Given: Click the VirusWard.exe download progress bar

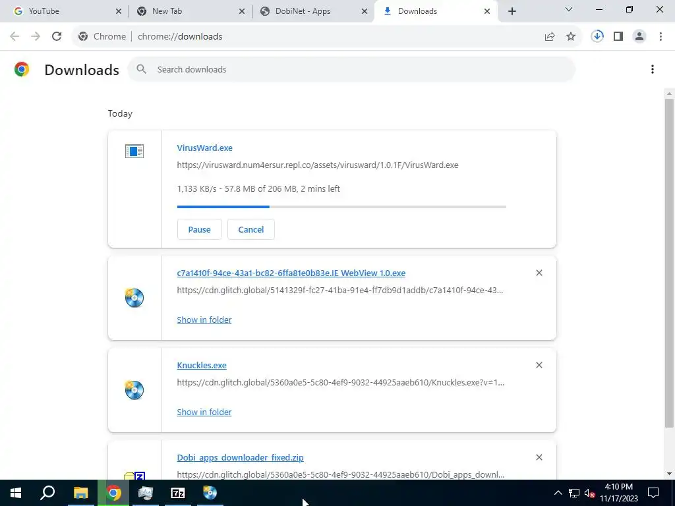Looking at the screenshot, I should [x=341, y=207].
